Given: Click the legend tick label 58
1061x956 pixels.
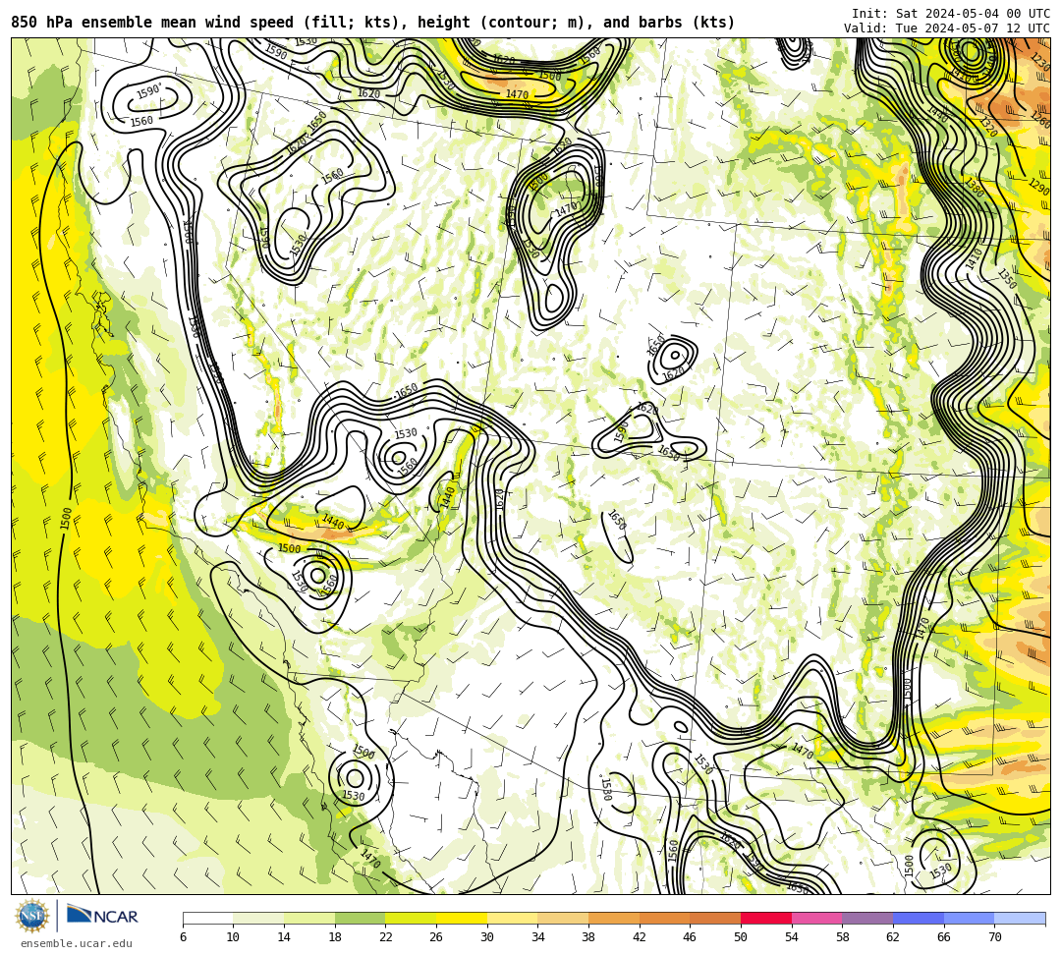Looking at the screenshot, I should [843, 937].
